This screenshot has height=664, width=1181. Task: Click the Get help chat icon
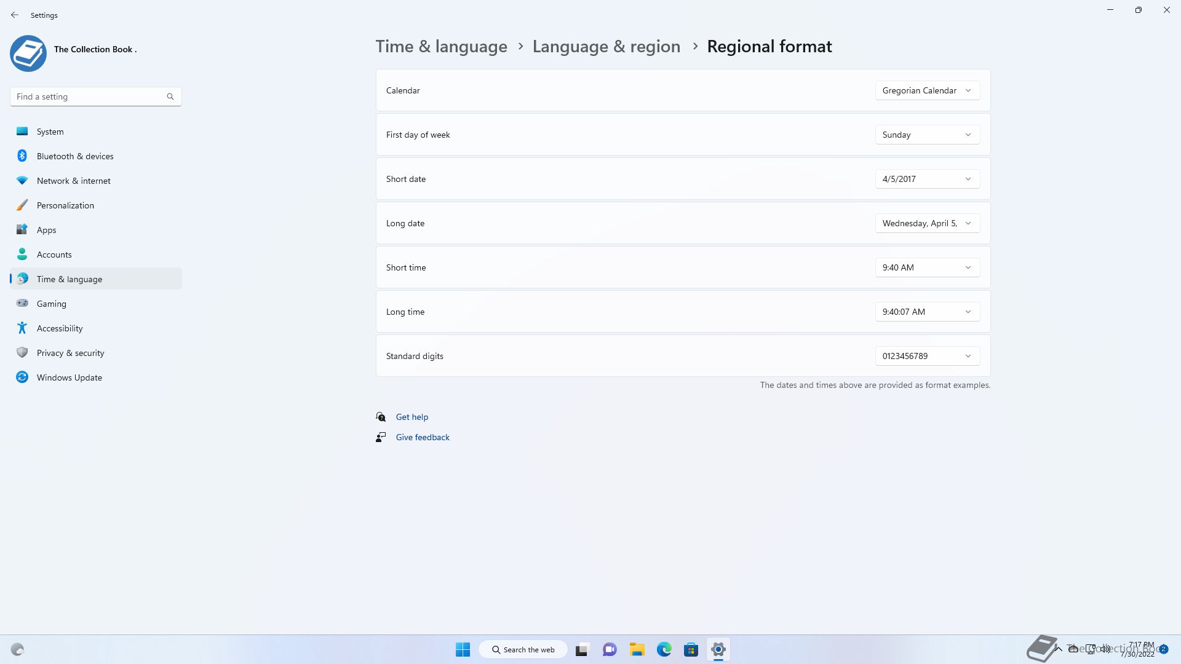coord(381,417)
